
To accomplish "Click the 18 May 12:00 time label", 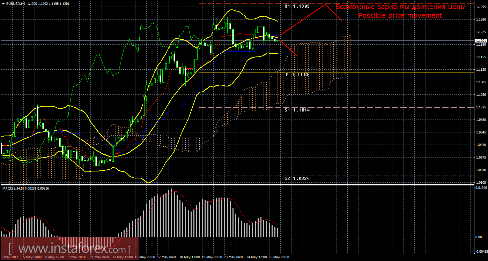I will tap(190, 257).
